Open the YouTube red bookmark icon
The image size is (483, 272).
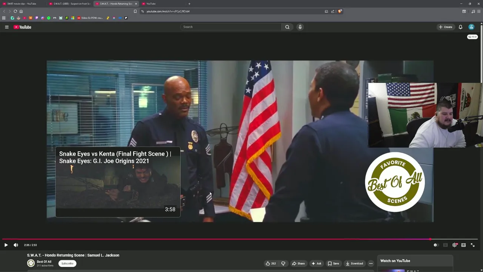point(25,18)
